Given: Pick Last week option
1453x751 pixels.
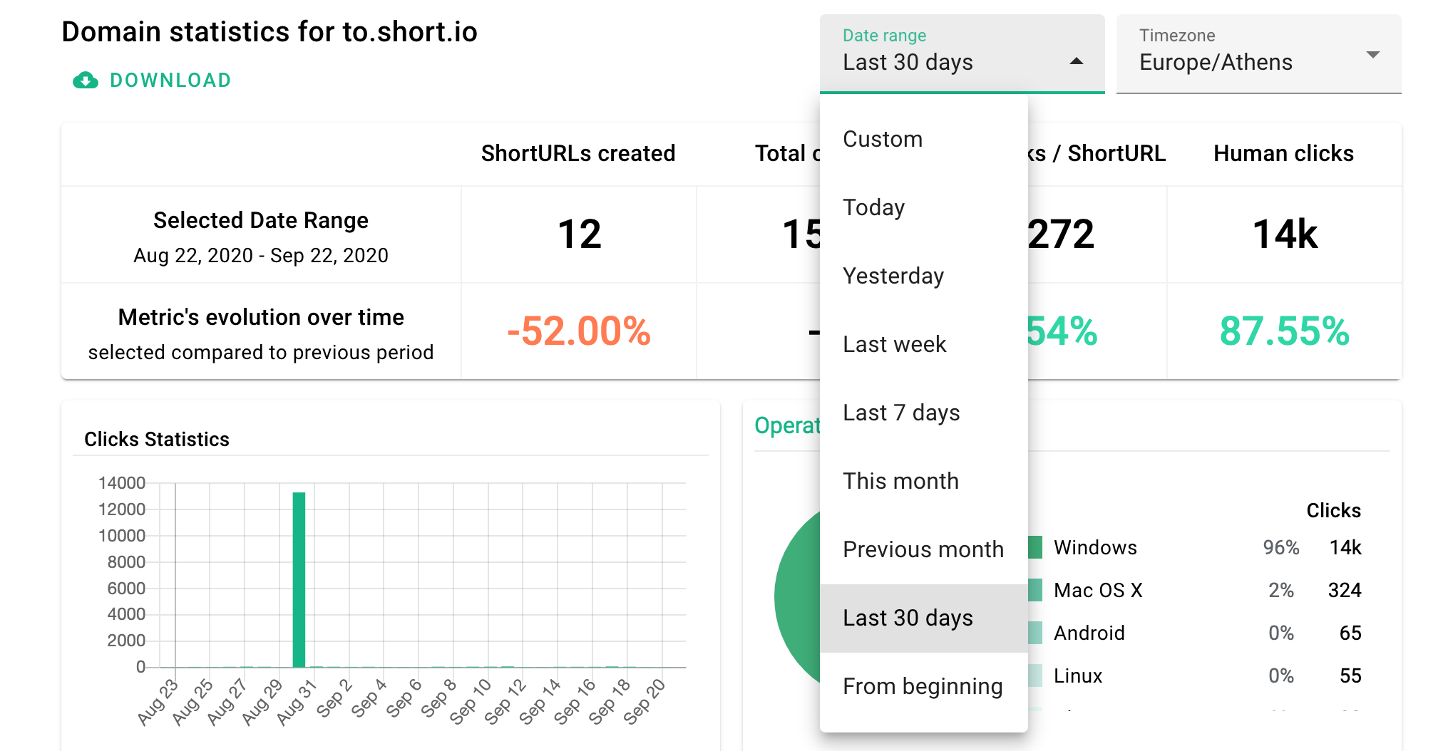Looking at the screenshot, I should (x=894, y=344).
